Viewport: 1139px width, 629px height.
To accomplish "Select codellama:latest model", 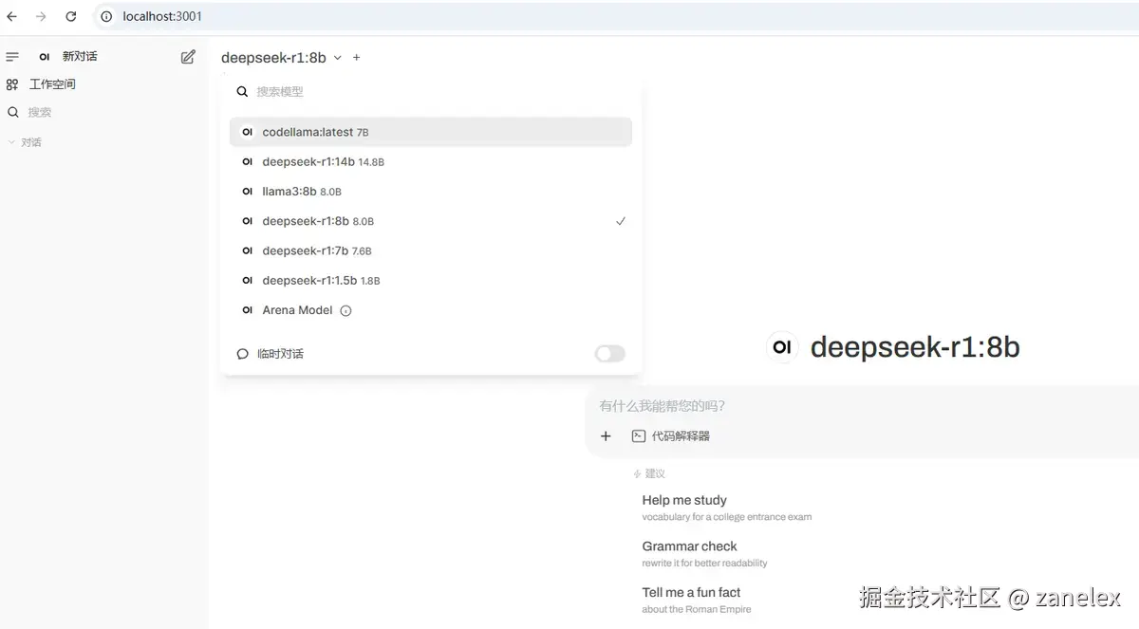I will pyautogui.click(x=430, y=132).
